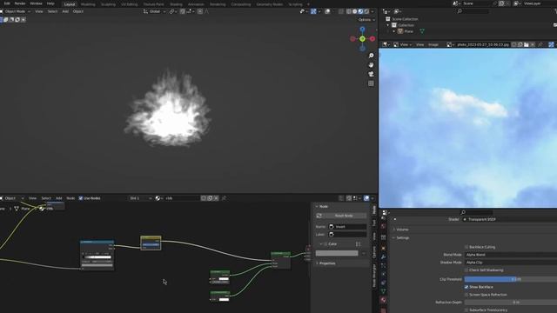Select rendered viewport shading sphere icon

(366, 11)
